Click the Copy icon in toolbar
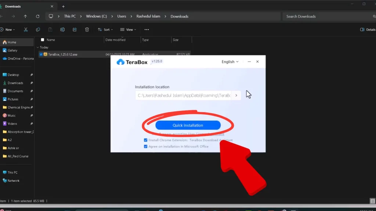 coord(38,30)
